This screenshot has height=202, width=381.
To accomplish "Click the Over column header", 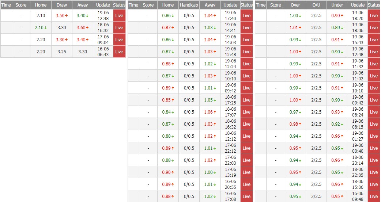I will pyautogui.click(x=295, y=5).
